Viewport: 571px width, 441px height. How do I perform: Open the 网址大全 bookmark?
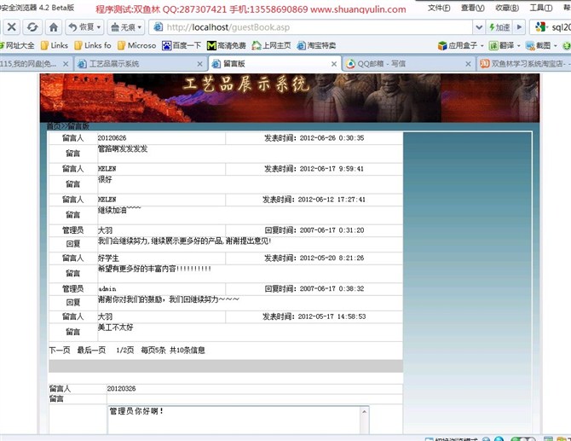click(17, 45)
